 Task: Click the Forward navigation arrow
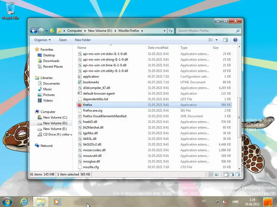(41, 31)
